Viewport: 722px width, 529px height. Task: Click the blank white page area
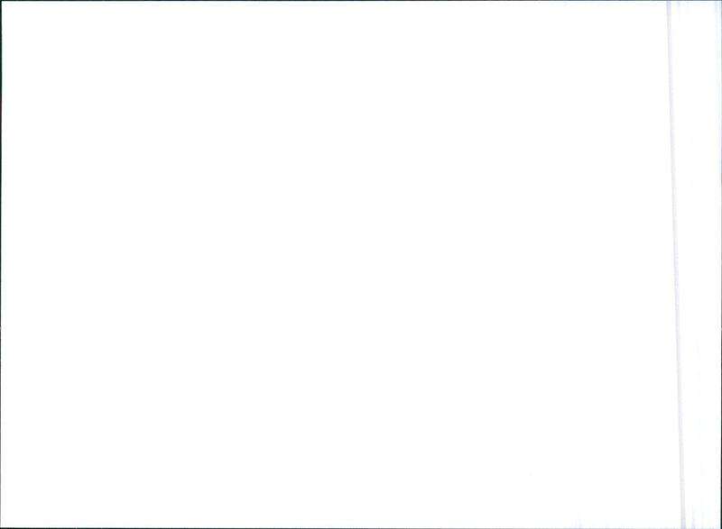(x=334, y=264)
